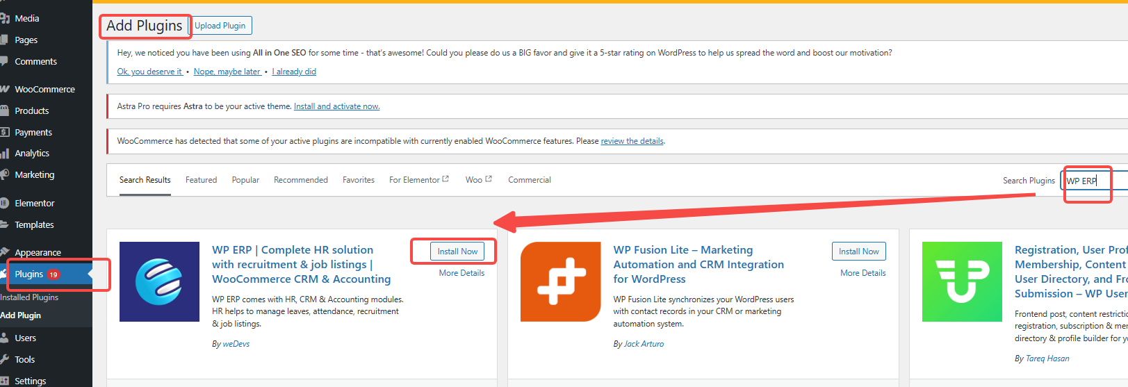This screenshot has height=387, width=1128.
Task: Switch to the Recommended tab
Action: click(x=301, y=180)
